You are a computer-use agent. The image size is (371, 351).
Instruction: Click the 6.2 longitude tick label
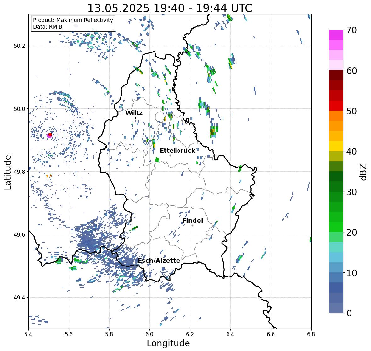[x=190, y=334]
